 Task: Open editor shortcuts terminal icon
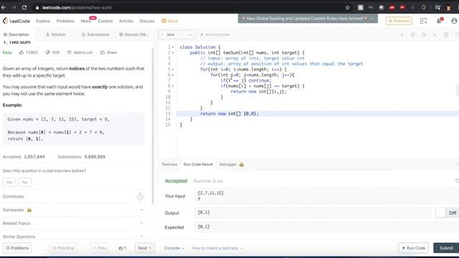[x=435, y=34]
